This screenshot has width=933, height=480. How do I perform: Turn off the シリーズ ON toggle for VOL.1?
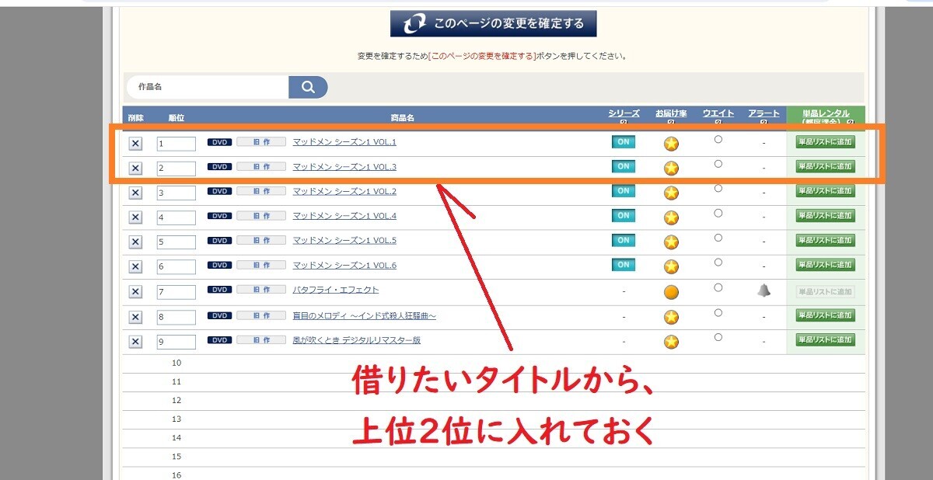tap(622, 142)
